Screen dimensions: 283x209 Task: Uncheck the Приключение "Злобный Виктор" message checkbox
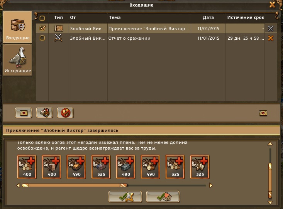coord(42,28)
